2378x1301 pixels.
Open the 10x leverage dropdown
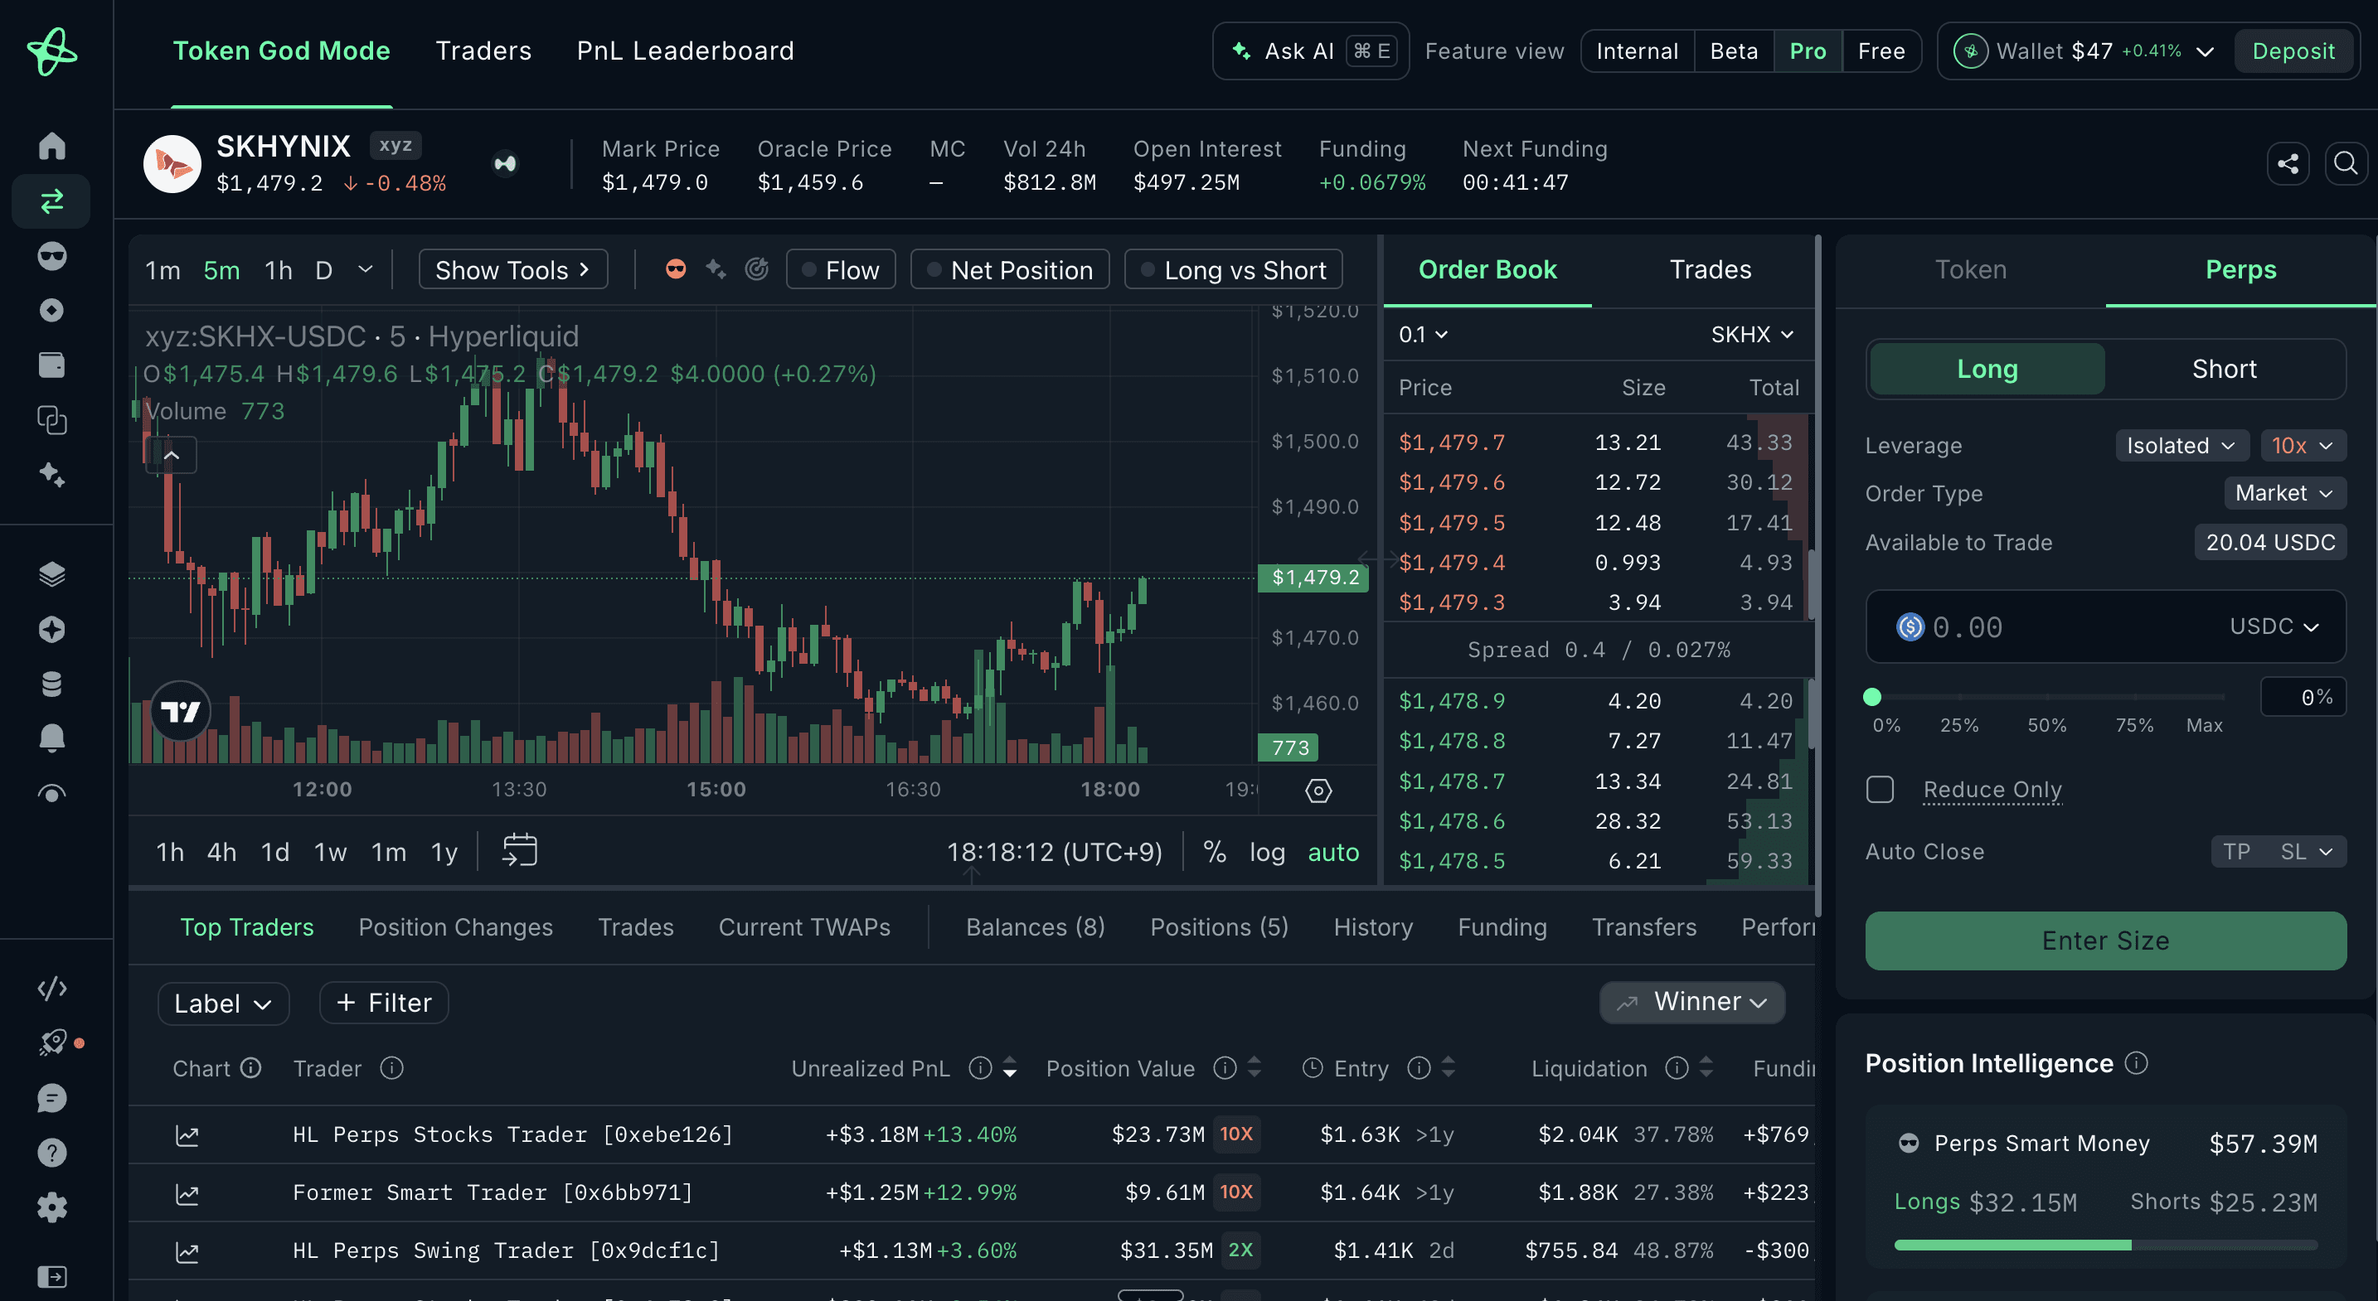[x=2303, y=446]
